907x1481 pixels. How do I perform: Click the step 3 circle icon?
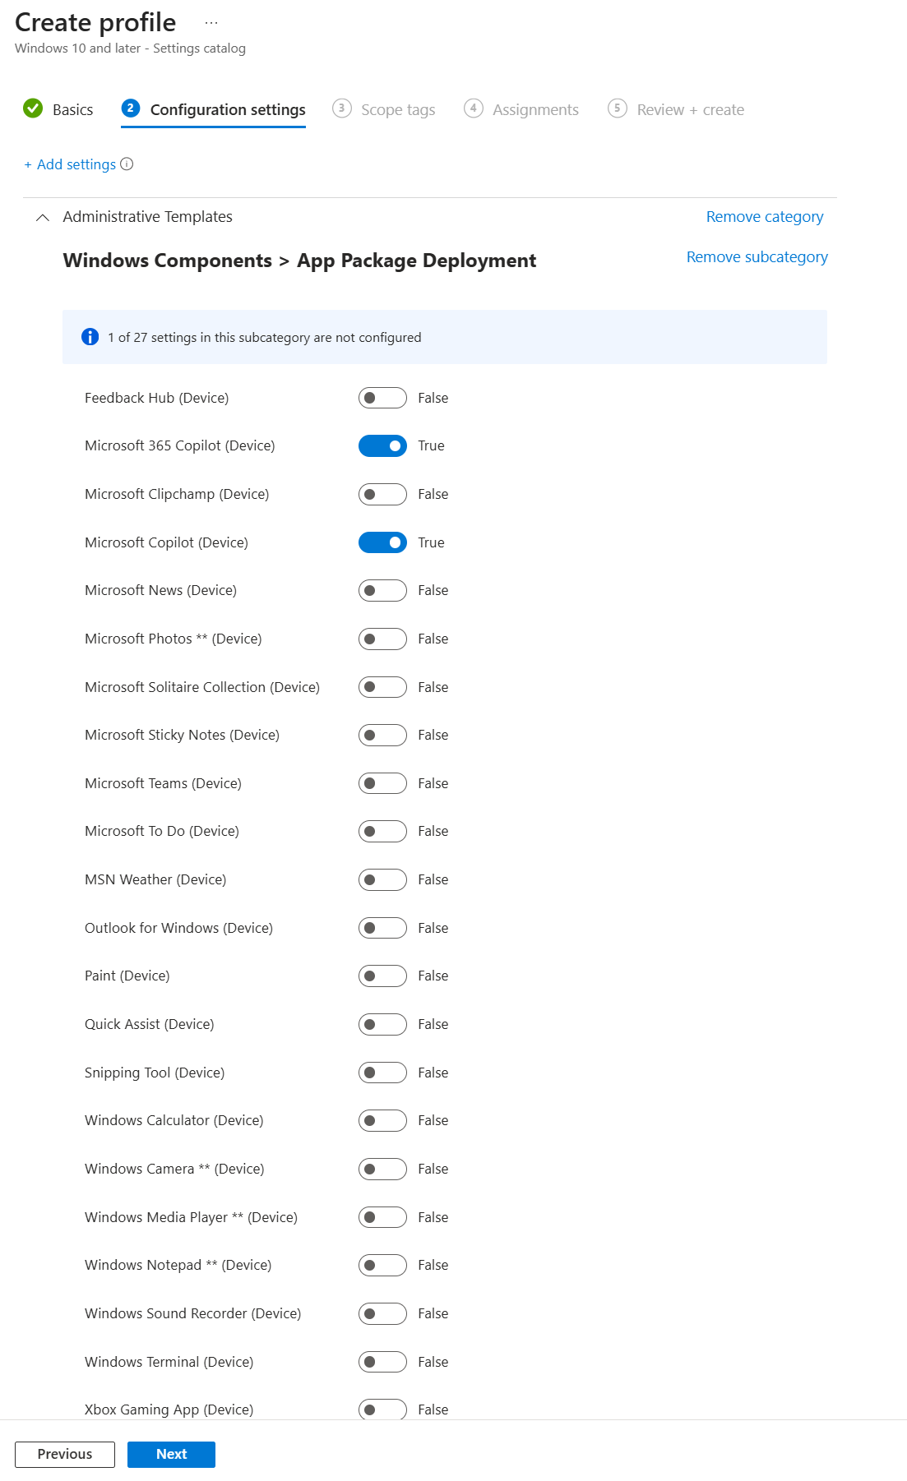coord(341,108)
